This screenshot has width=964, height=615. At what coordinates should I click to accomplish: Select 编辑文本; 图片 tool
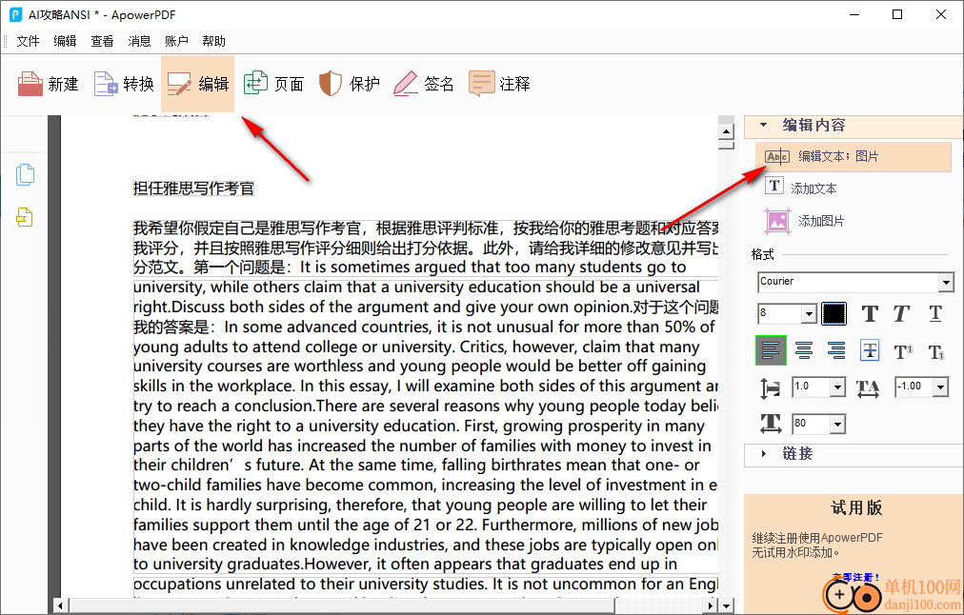[854, 157]
